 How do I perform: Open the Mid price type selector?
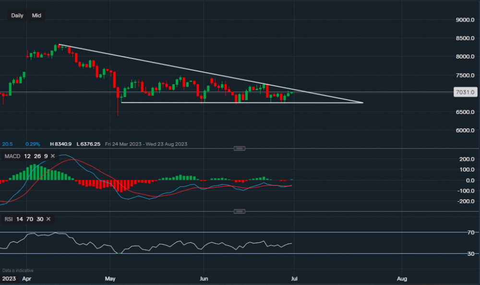(x=36, y=15)
